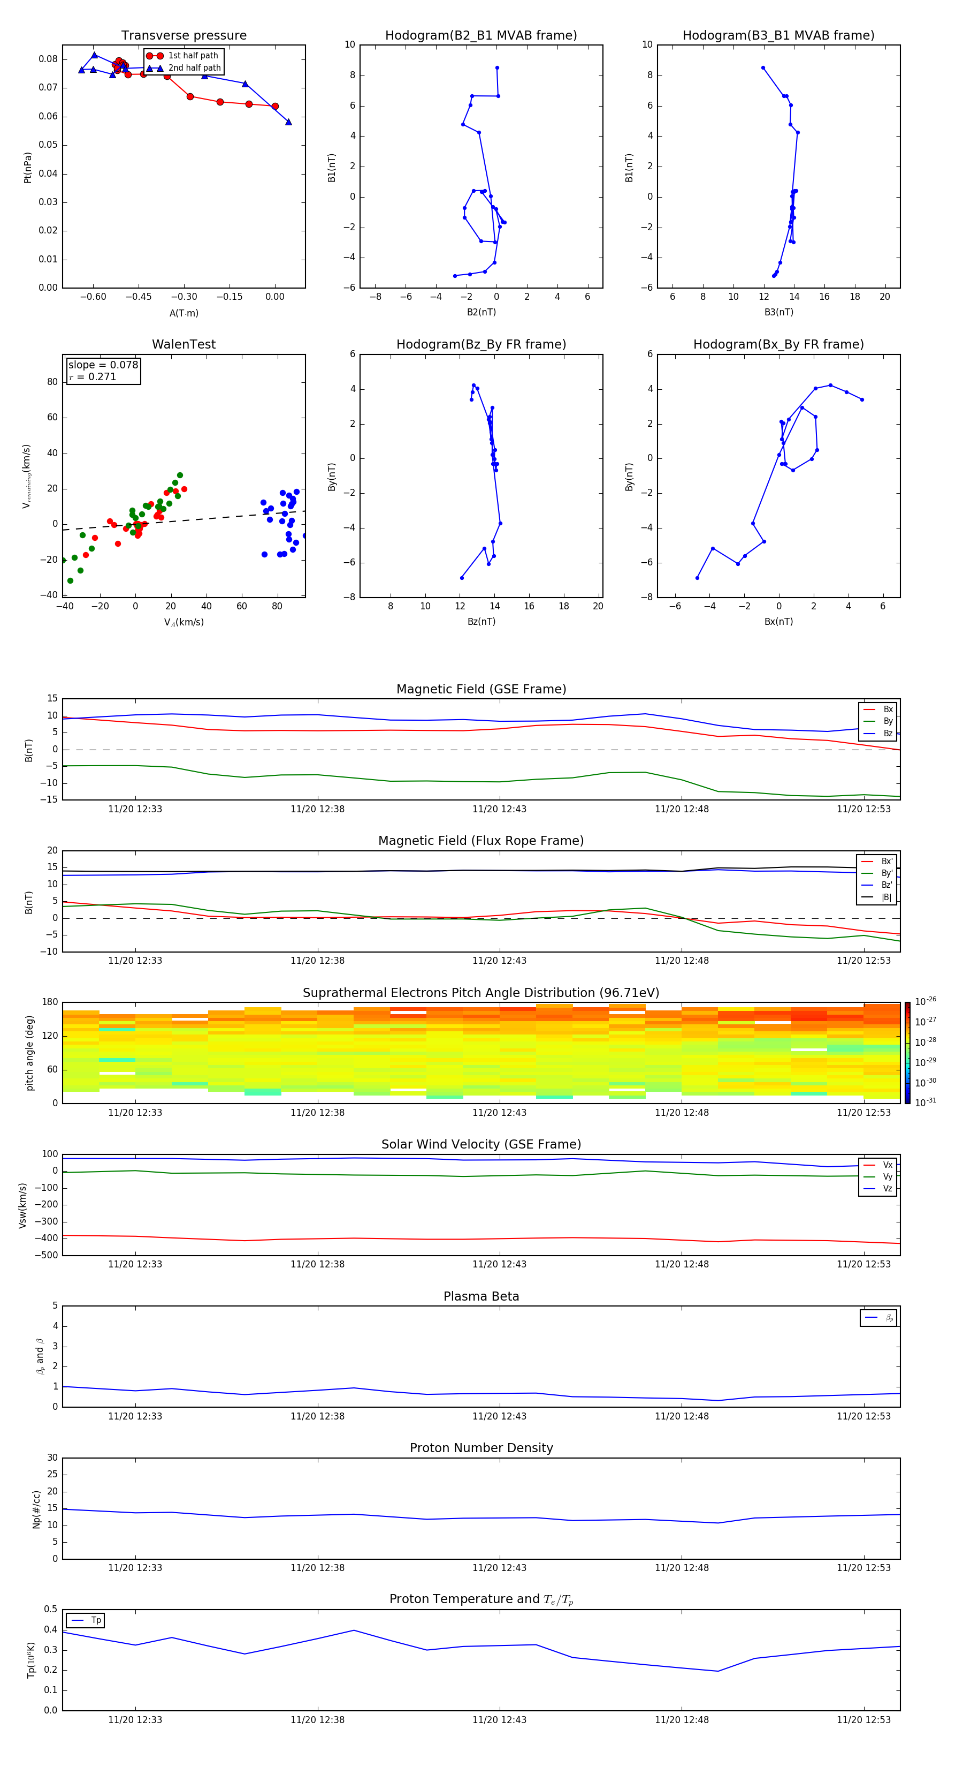Click the Vx legend entry
This screenshot has height=1767, width=963.
tap(878, 1165)
